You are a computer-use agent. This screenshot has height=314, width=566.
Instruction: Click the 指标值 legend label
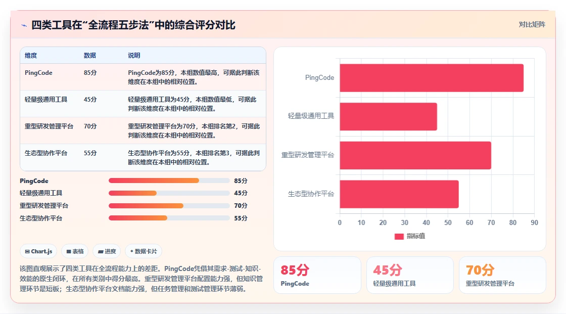(416, 236)
